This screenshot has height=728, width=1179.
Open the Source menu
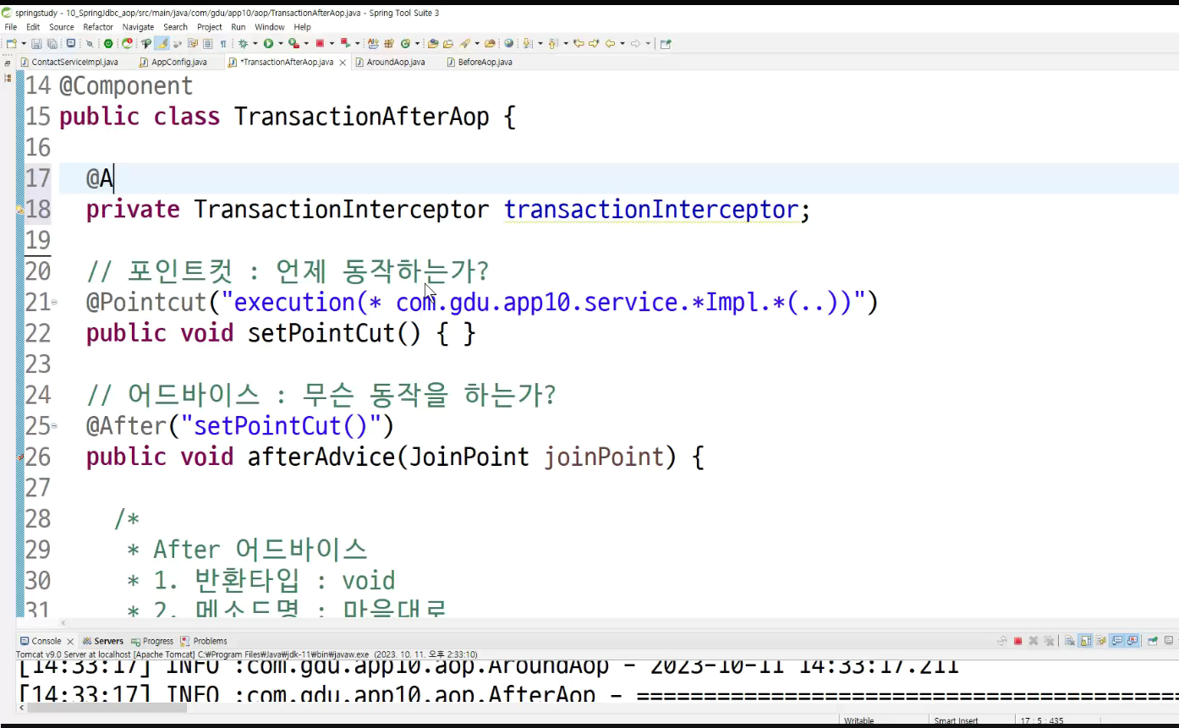pyautogui.click(x=62, y=27)
